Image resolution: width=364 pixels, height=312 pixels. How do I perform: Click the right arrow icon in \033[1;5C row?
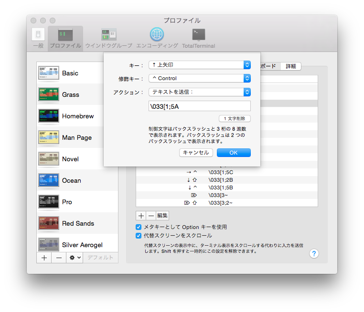189,172
